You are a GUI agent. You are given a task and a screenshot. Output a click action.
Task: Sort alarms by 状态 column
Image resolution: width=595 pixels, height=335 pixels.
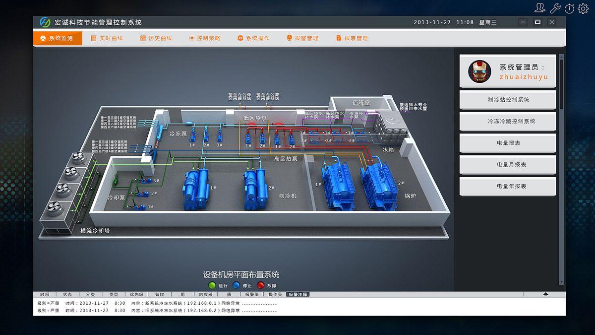[x=67, y=294]
